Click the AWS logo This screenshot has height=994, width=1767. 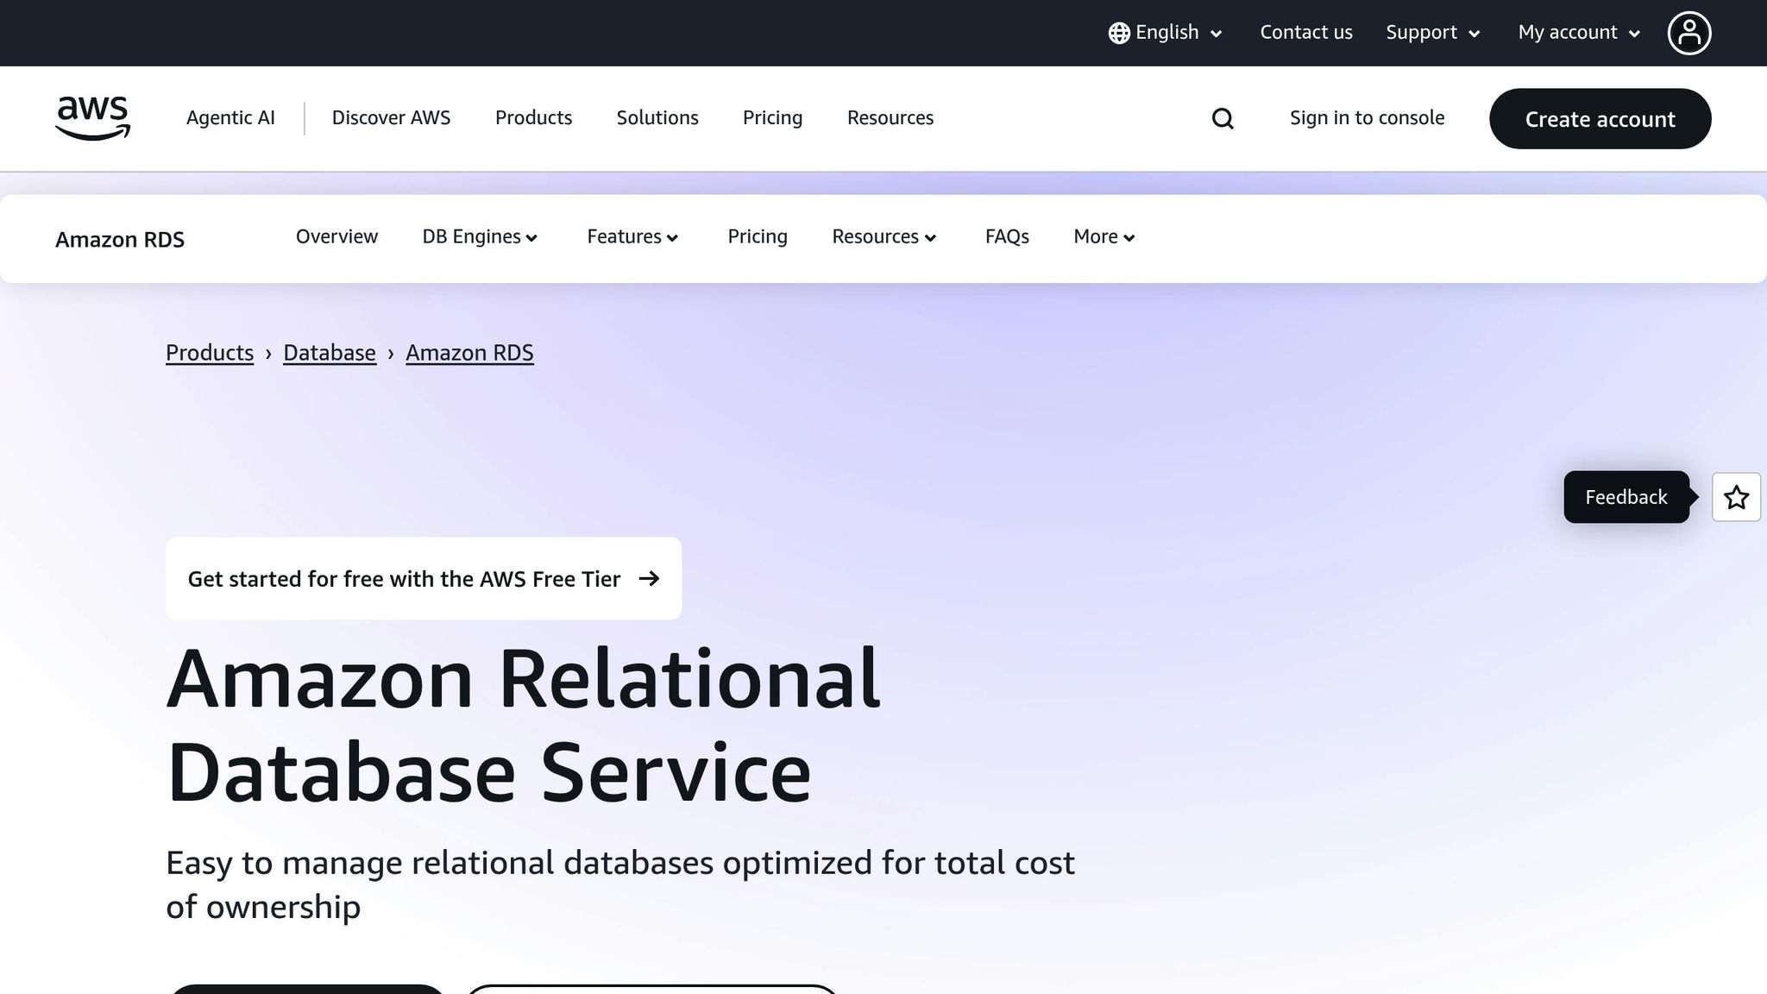(x=92, y=118)
